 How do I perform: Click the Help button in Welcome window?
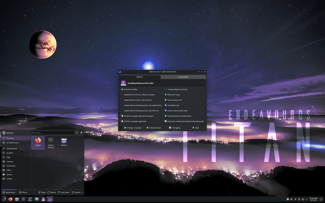195,128
